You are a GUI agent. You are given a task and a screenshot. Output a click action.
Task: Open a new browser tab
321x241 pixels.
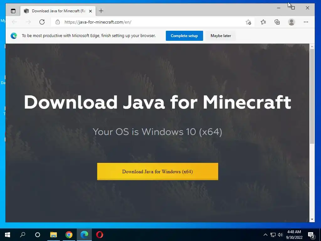pos(101,11)
